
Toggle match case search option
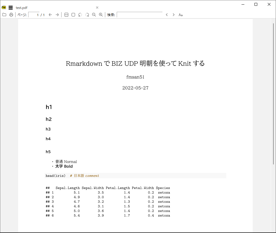(x=181, y=15)
